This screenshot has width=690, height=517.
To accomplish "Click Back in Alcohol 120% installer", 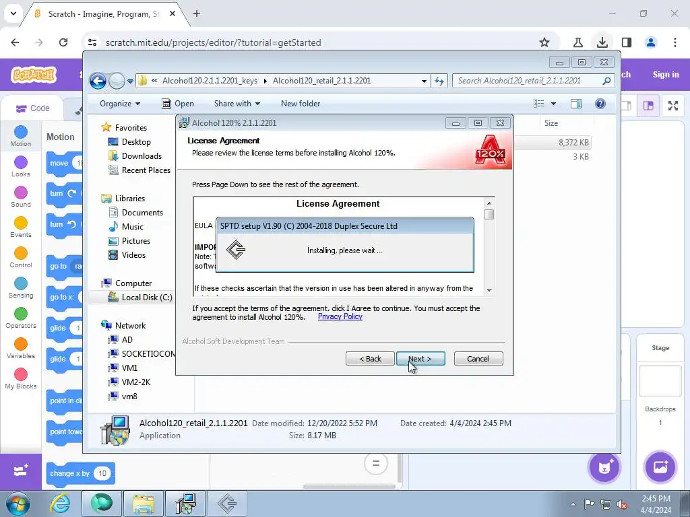I will pos(370,359).
